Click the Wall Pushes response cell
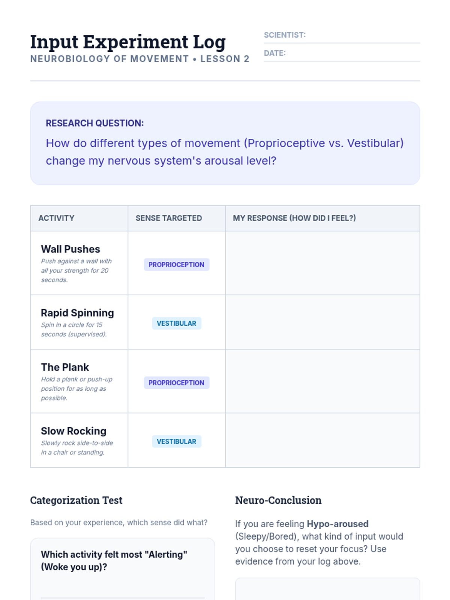The width and height of the screenshot is (450, 600). pyautogui.click(x=322, y=263)
